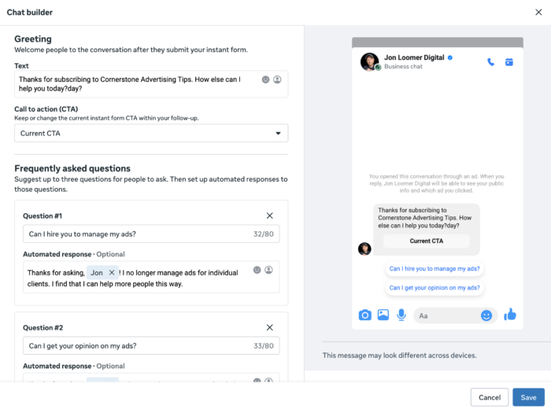Remove Question #1
Viewport: 551px width, 413px height.
[269, 216]
